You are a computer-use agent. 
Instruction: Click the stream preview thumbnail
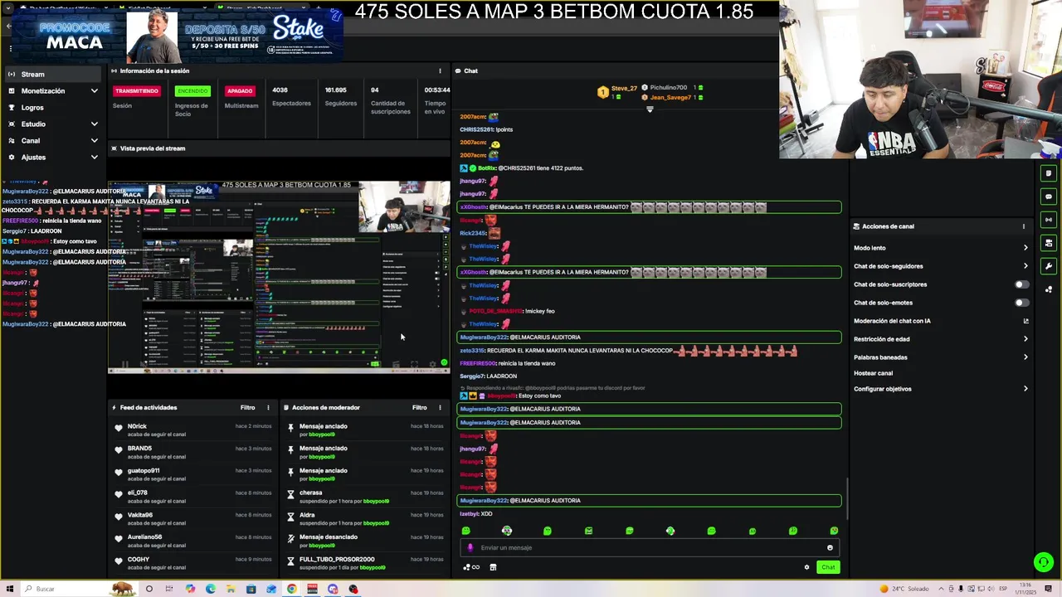[279, 276]
